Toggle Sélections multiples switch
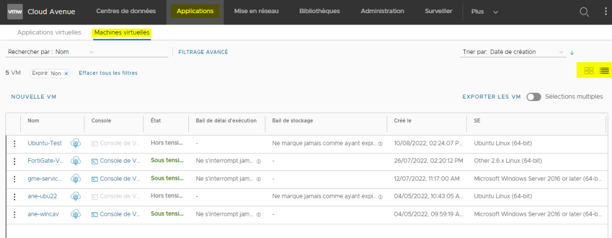The height and width of the screenshot is (238, 612). (534, 97)
